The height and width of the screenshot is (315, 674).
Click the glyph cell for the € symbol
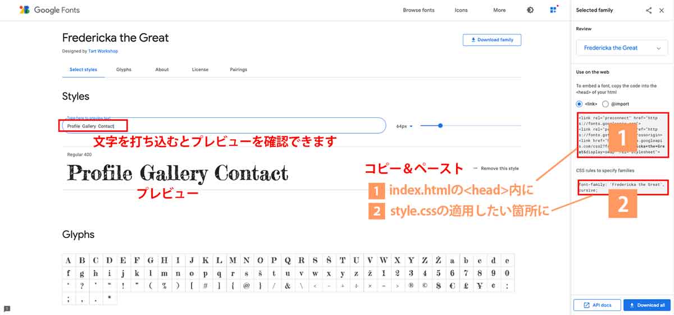click(x=452, y=286)
